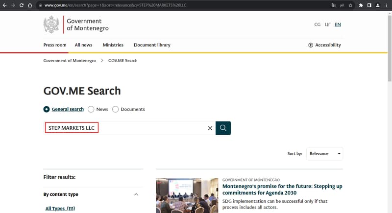Open the browser profile icon
392x213 pixels.
tap(378, 5)
